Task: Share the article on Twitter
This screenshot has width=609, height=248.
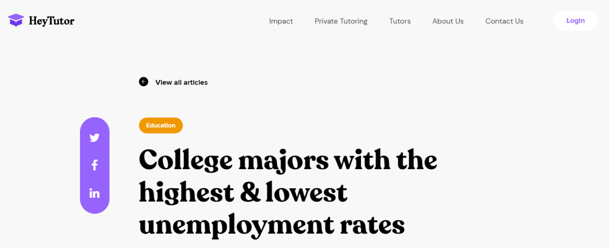Action: click(x=94, y=138)
